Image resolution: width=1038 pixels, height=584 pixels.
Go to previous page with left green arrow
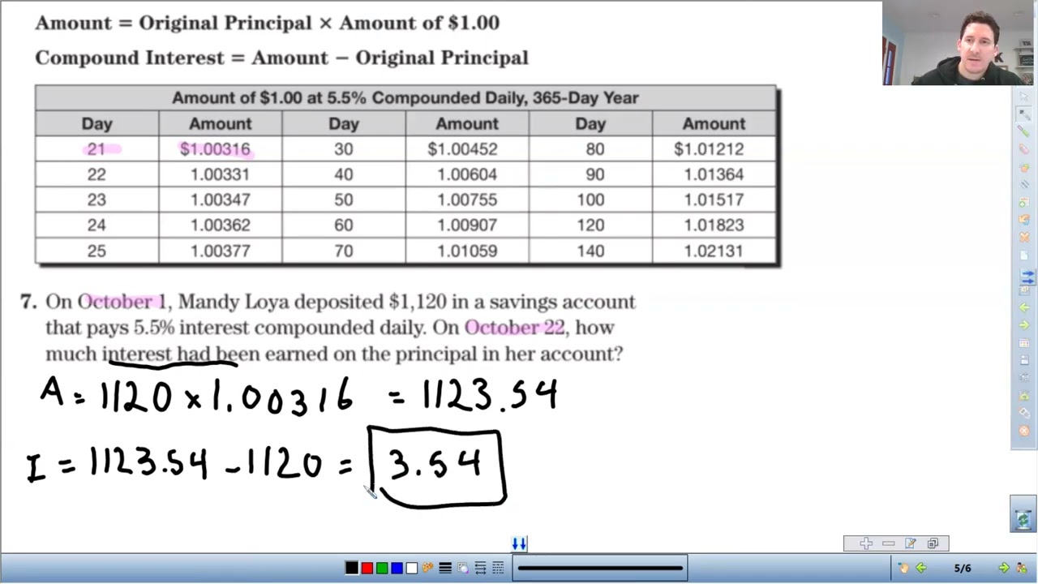[x=921, y=569]
